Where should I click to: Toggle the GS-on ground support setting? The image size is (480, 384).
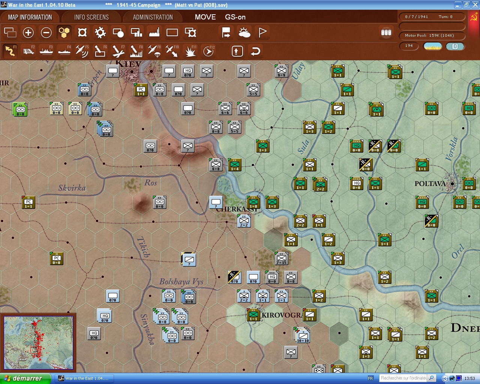tap(235, 17)
